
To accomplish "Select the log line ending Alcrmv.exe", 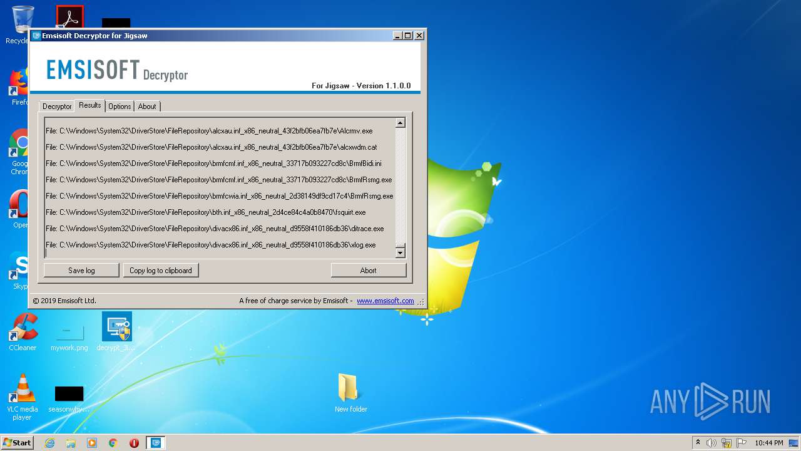I will tap(209, 131).
